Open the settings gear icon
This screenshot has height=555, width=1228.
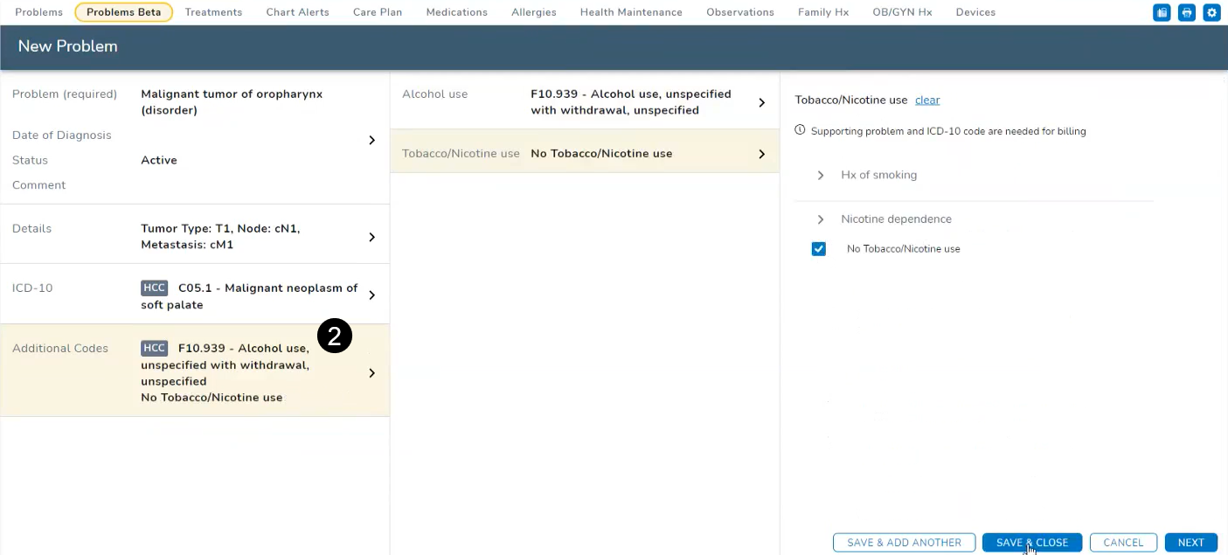1211,12
